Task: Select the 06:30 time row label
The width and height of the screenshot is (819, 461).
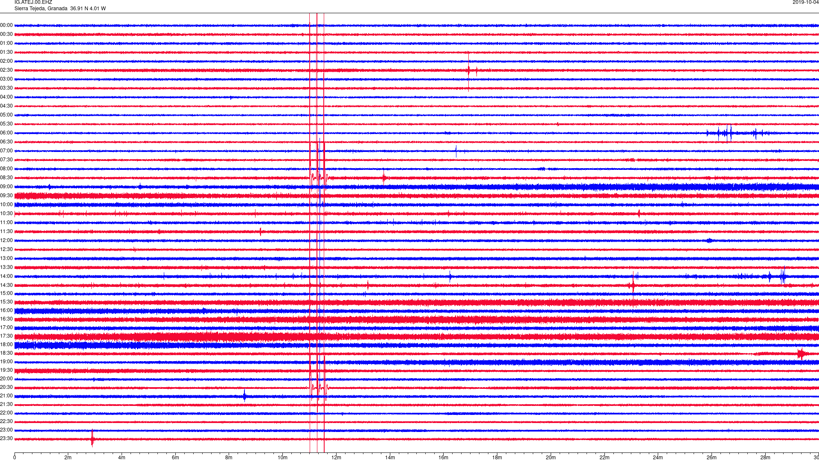Action: (x=6, y=142)
